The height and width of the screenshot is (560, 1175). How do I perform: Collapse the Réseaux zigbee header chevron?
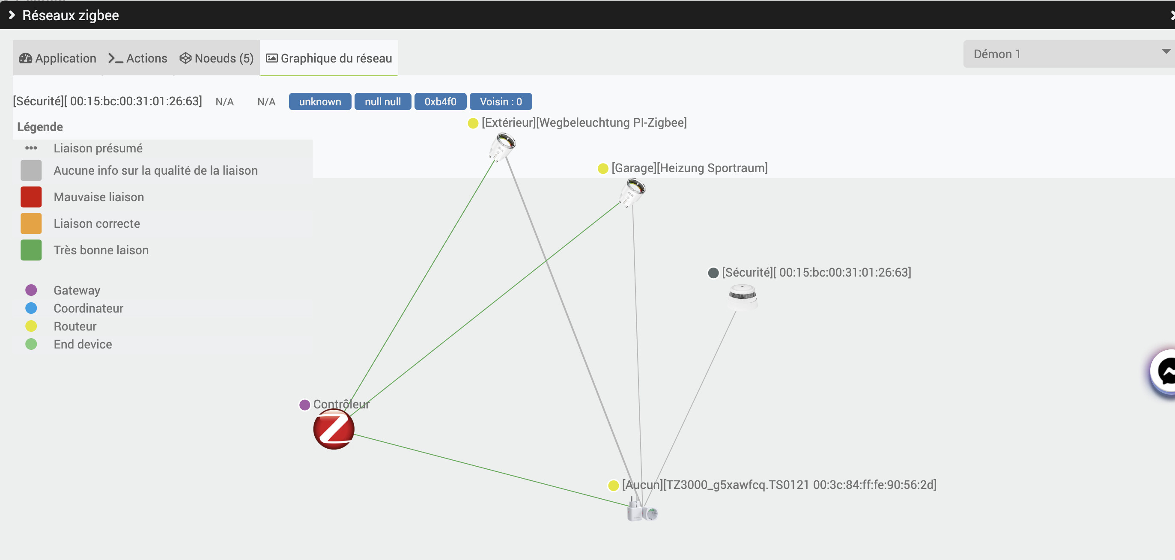click(x=12, y=15)
